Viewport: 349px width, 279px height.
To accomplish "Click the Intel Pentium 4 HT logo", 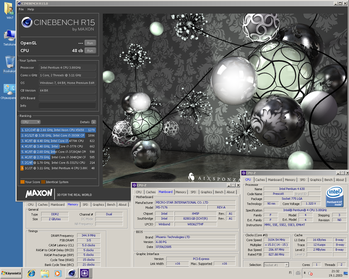I will pyautogui.click(x=335, y=196).
